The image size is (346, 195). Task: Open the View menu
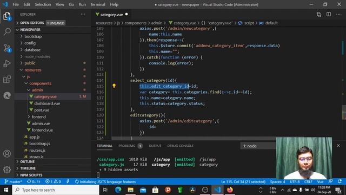(x=59, y=4)
